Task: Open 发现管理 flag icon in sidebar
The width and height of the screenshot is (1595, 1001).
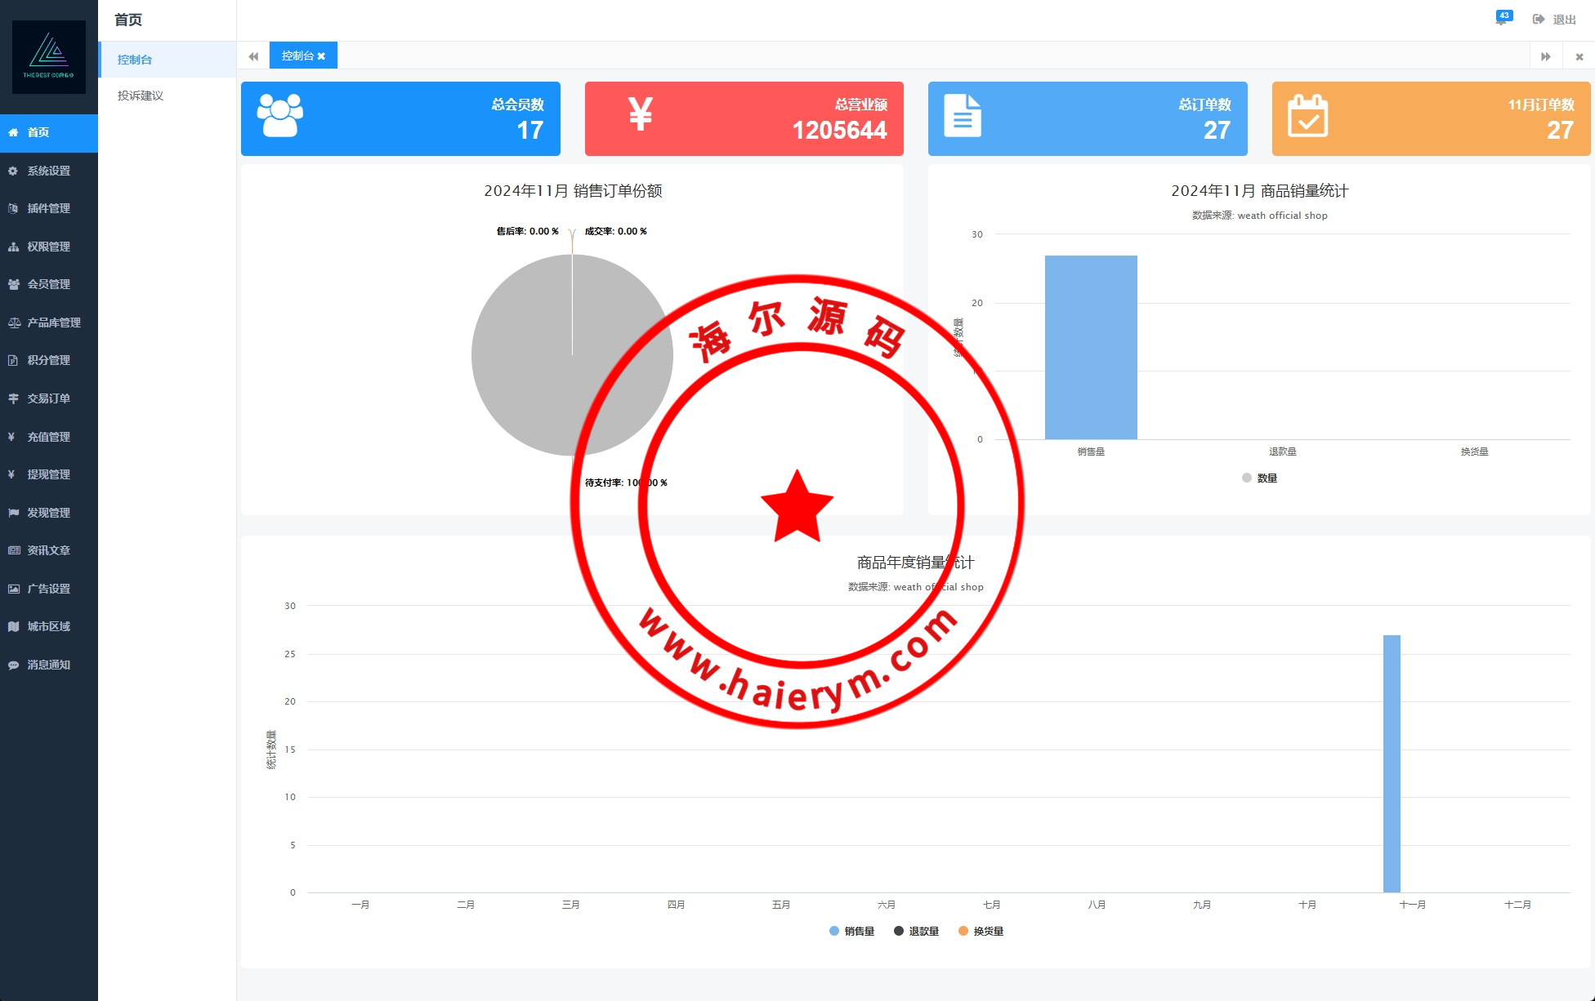Action: pos(13,513)
